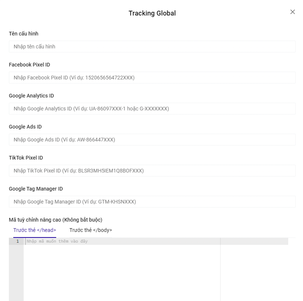Focus the TikTok Pixel ID field
This screenshot has width=303, height=301.
coord(152,171)
